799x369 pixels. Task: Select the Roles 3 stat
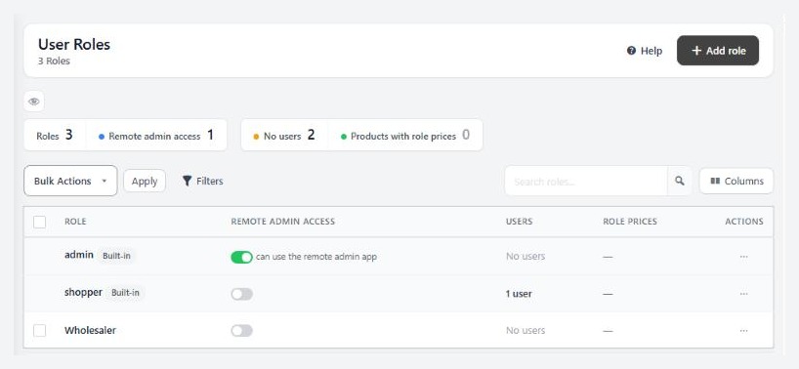click(x=55, y=136)
